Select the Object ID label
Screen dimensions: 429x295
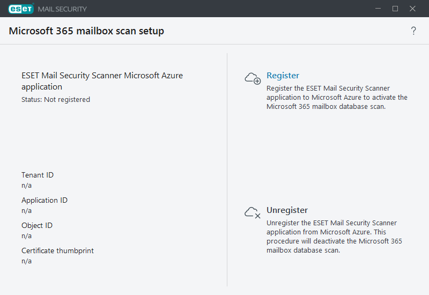coord(37,225)
